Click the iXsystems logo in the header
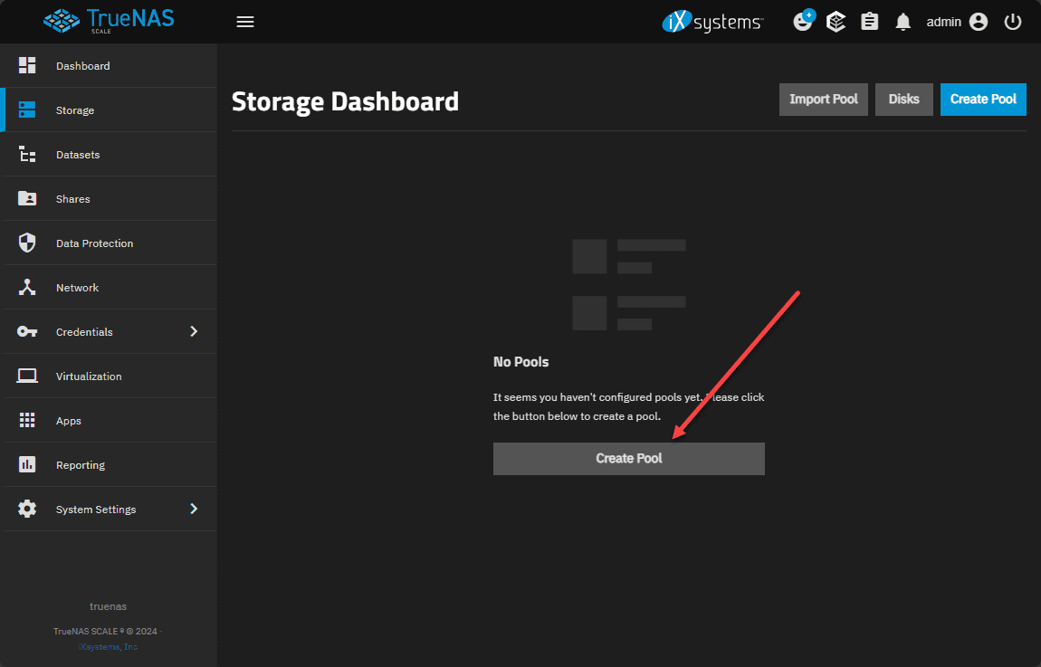 [x=712, y=21]
